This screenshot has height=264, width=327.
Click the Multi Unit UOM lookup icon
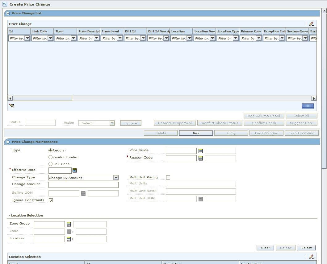tap(200, 199)
